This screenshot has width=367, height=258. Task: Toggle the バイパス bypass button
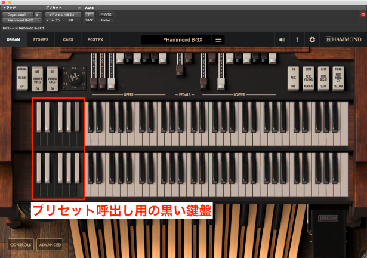106,14
